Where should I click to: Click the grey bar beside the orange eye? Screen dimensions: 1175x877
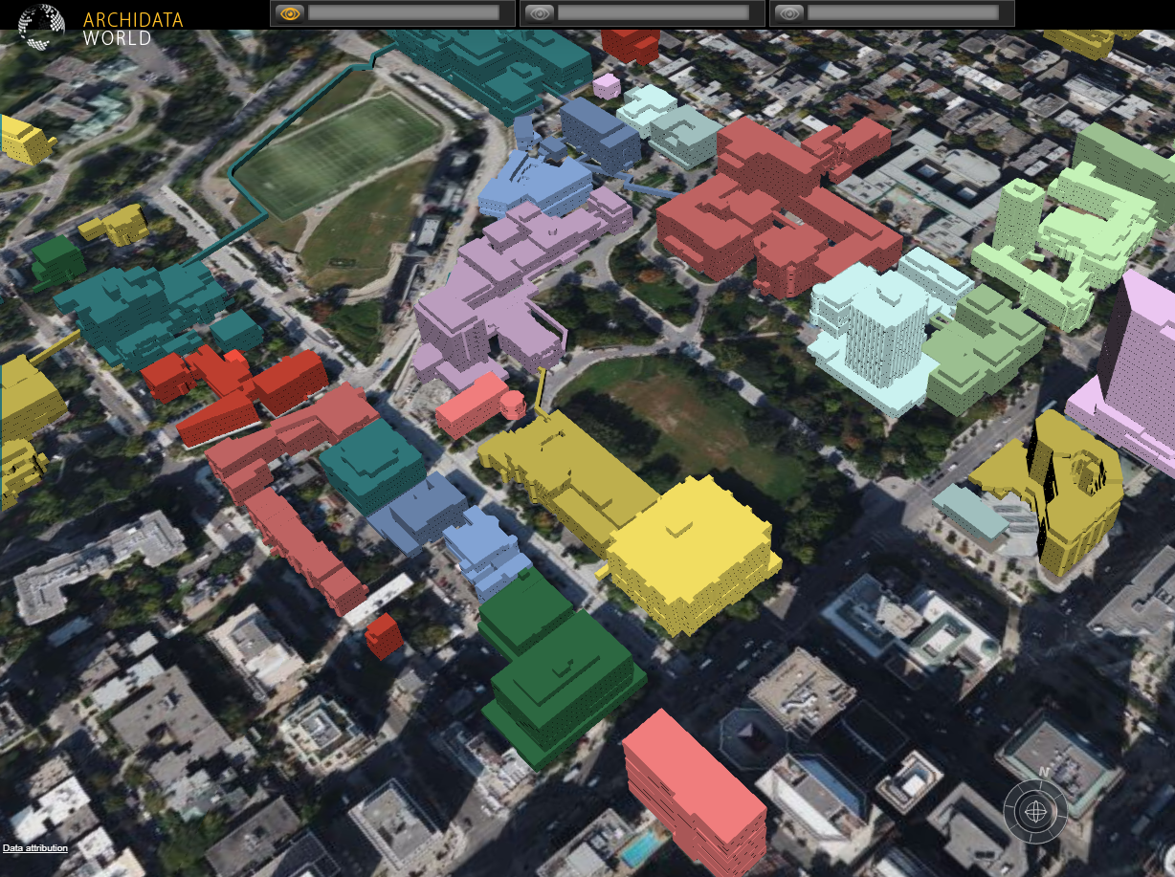tap(403, 13)
